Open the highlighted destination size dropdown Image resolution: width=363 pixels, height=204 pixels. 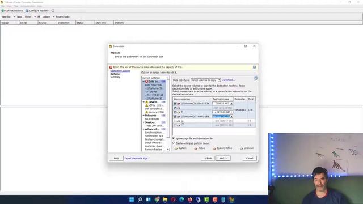[231, 116]
